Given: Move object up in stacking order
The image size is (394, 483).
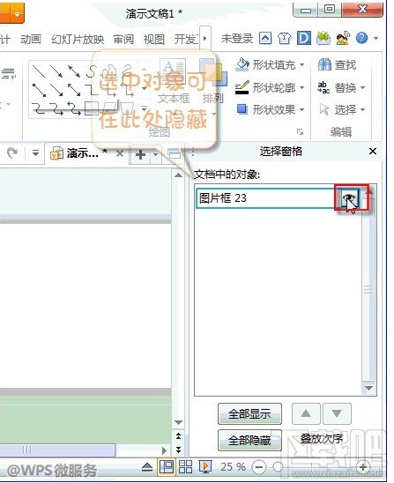Looking at the screenshot, I should pyautogui.click(x=306, y=413).
